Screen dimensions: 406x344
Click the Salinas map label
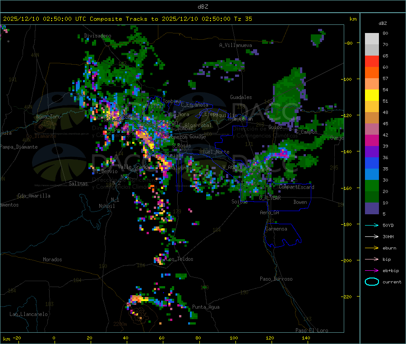(78, 184)
